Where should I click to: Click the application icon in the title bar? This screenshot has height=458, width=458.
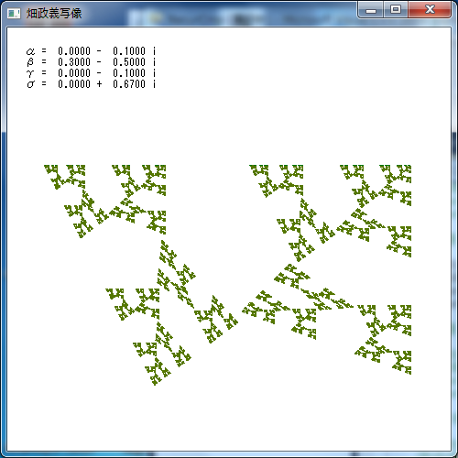click(14, 14)
